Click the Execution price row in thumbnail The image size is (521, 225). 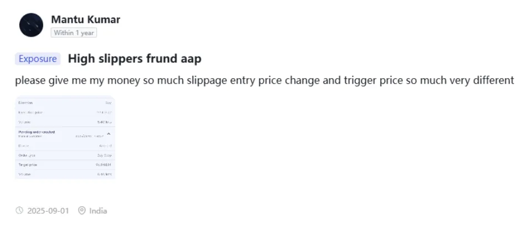[65, 113]
